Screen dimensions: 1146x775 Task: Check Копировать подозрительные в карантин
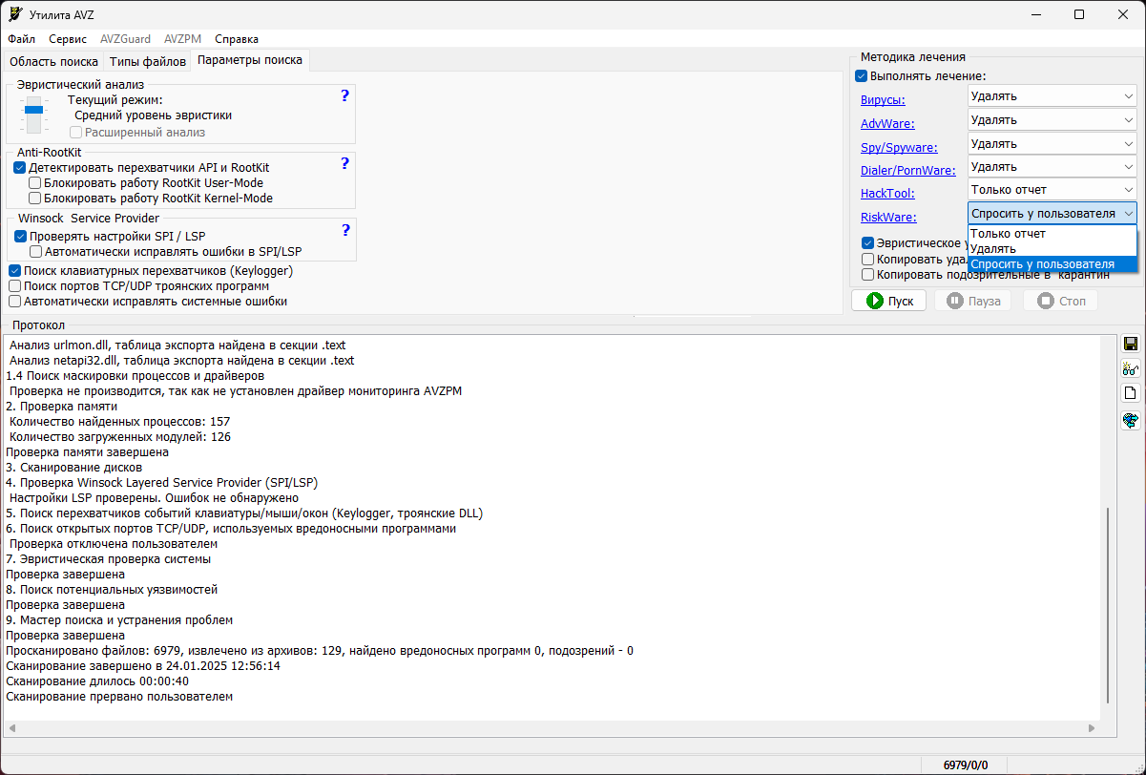coord(866,274)
